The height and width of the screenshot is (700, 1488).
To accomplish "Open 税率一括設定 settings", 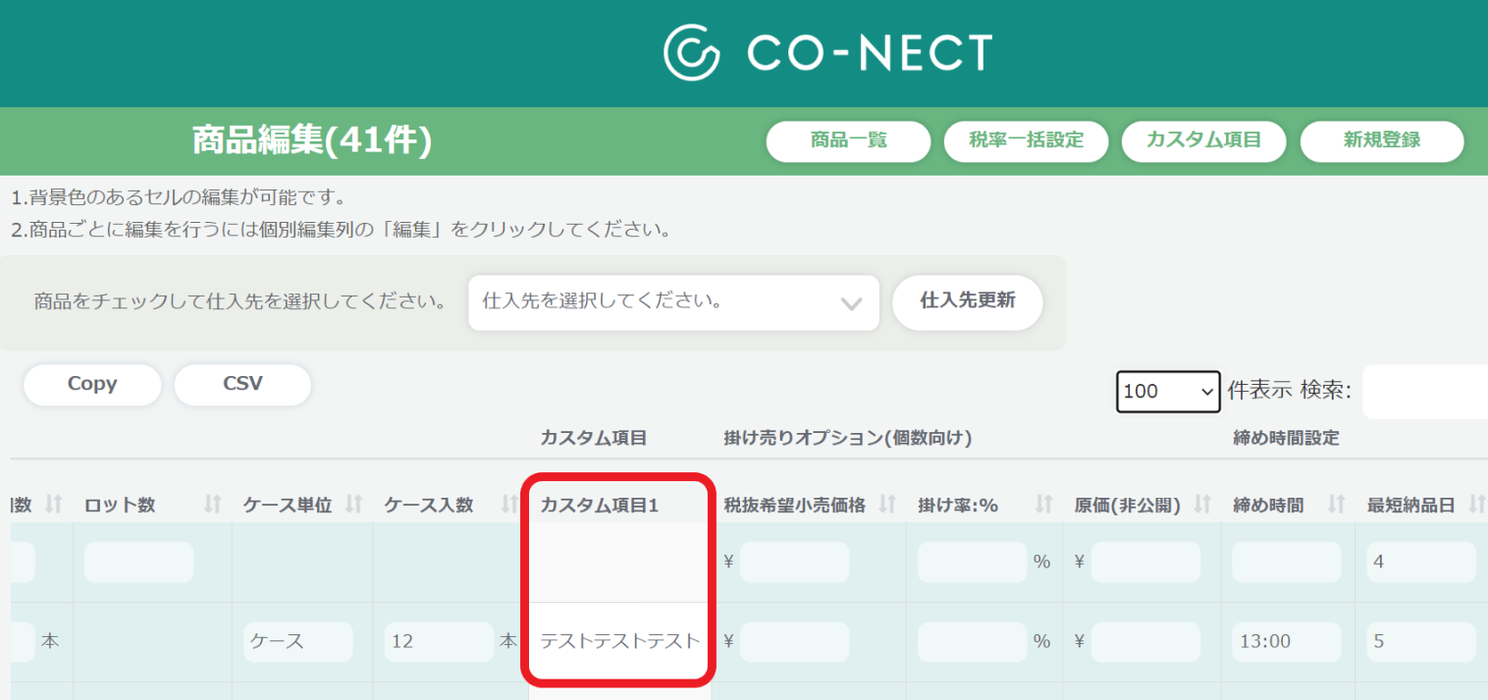I will coord(1026,141).
